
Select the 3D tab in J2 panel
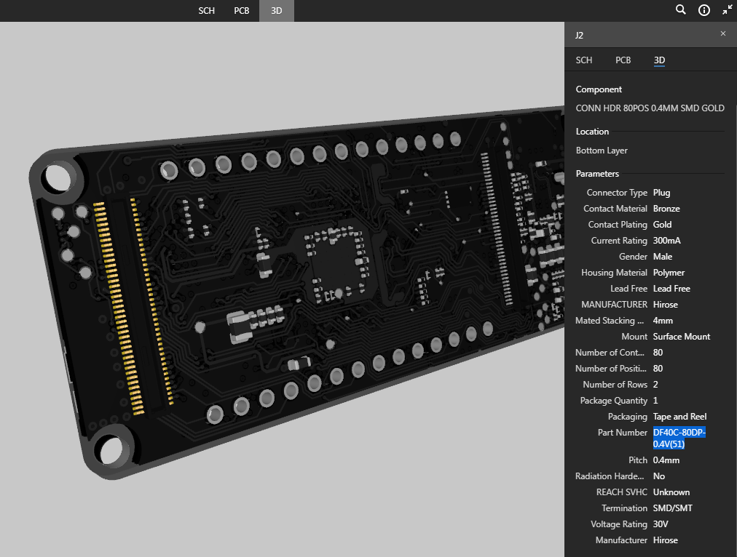(659, 60)
